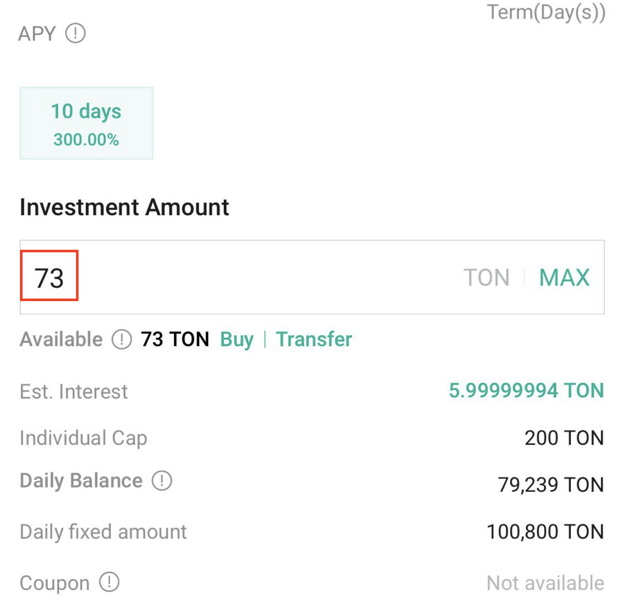Click the Investment Amount heading
Screen dimensions: 617x613
pyautogui.click(x=124, y=207)
